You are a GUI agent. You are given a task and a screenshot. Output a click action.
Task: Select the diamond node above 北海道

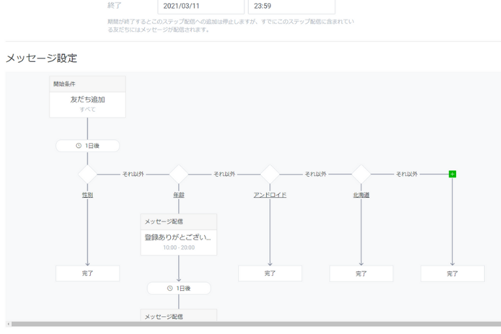[x=361, y=174]
